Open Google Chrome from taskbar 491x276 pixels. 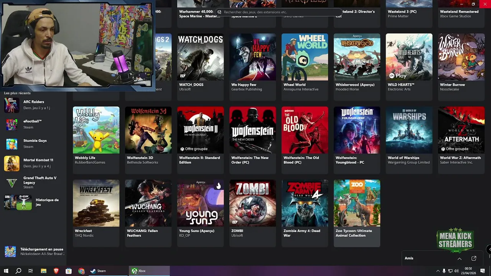point(81,271)
